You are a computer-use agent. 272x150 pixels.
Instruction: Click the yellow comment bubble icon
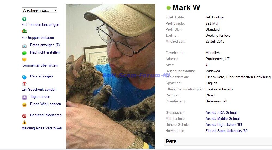pyautogui.click(x=25, y=60)
